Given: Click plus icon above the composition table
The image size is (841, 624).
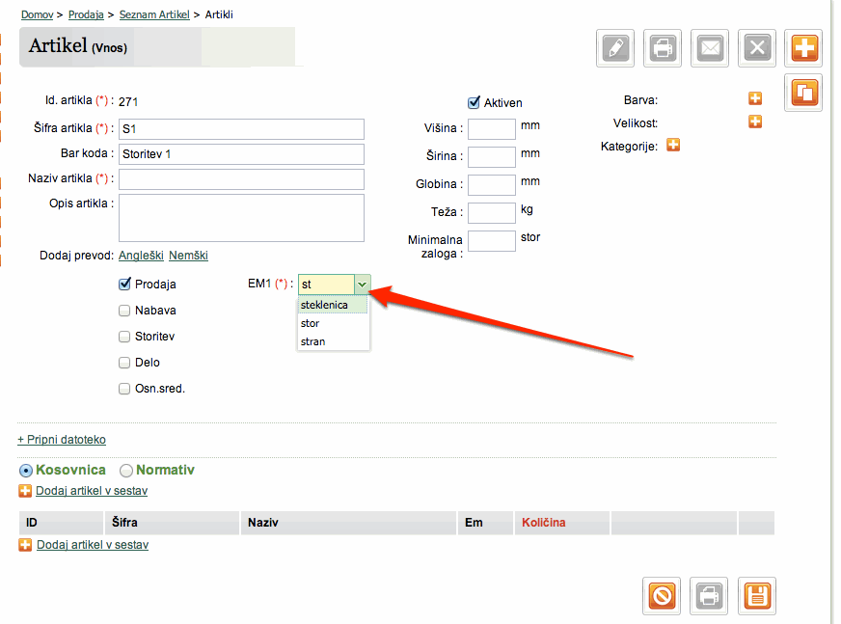Looking at the screenshot, I should tap(25, 490).
